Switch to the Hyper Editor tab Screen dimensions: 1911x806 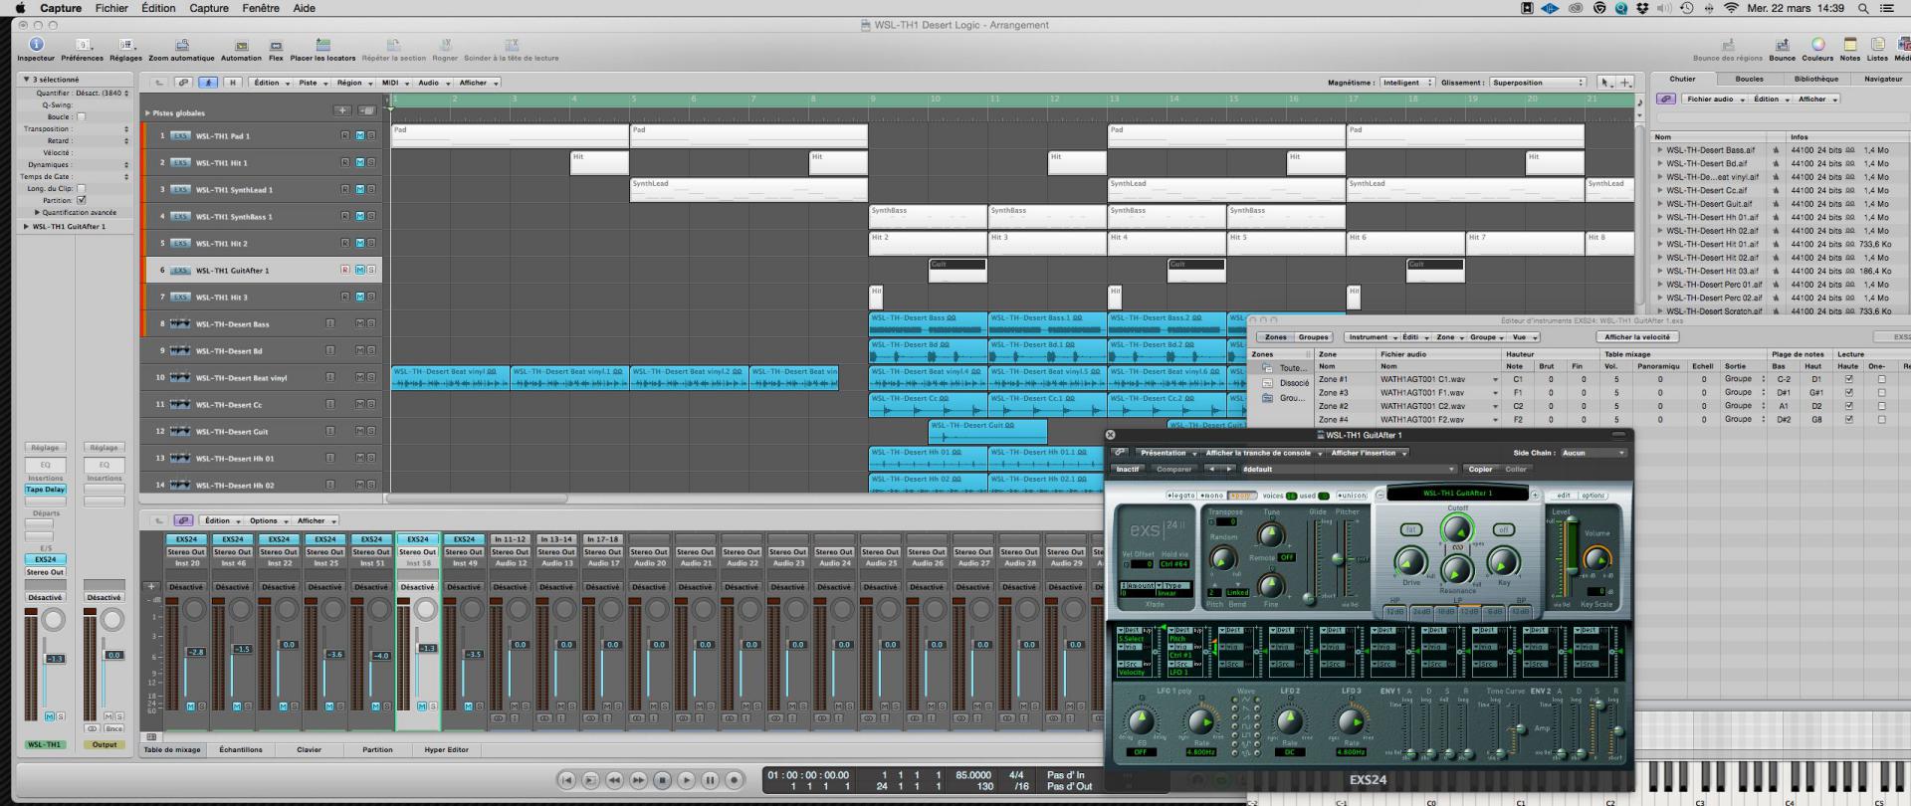(446, 749)
